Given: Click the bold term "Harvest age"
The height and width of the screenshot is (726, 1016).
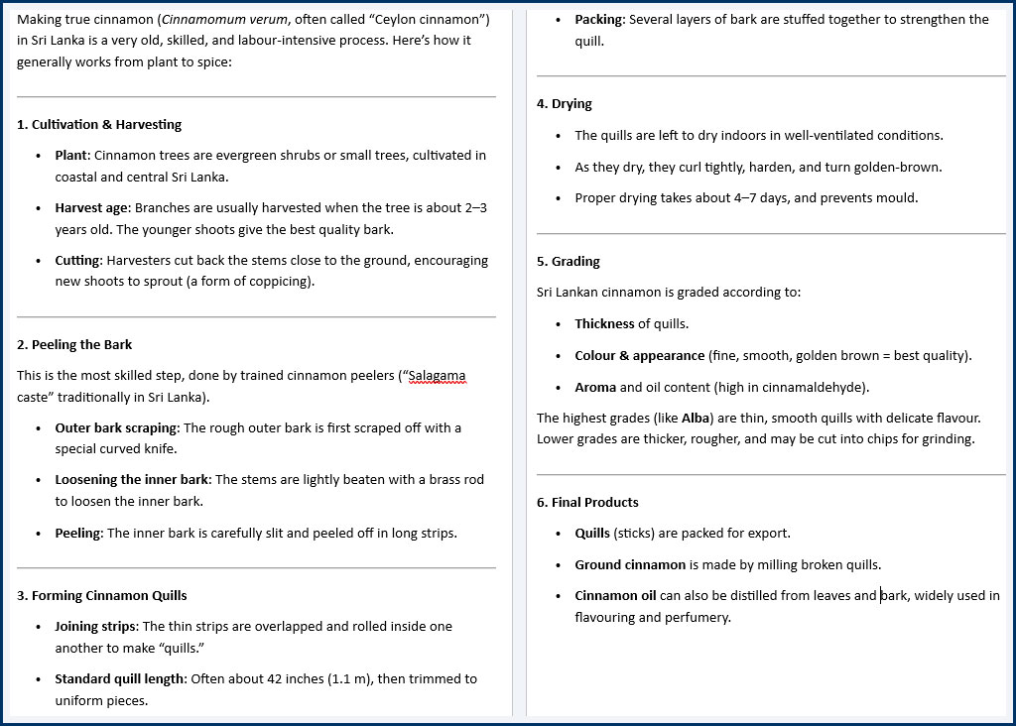Looking at the screenshot, I should click(x=91, y=208).
